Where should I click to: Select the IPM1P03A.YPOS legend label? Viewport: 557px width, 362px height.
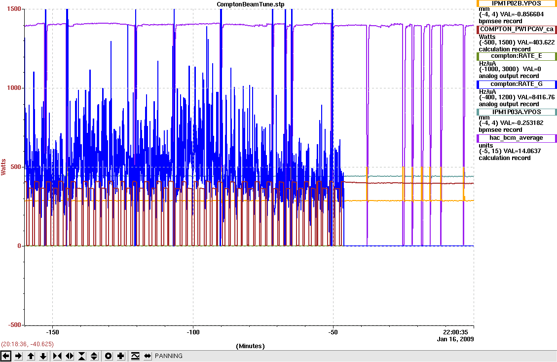[517, 112]
